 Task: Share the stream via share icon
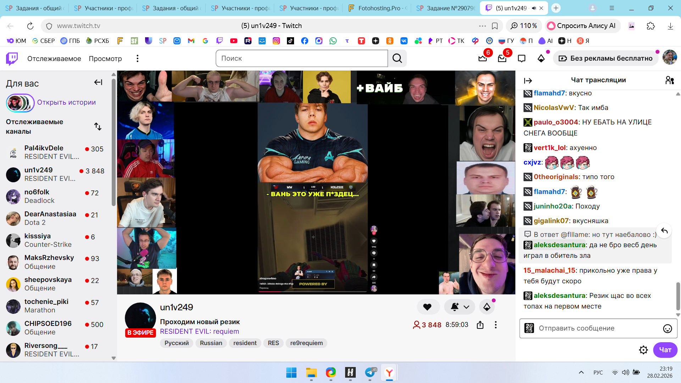480,325
